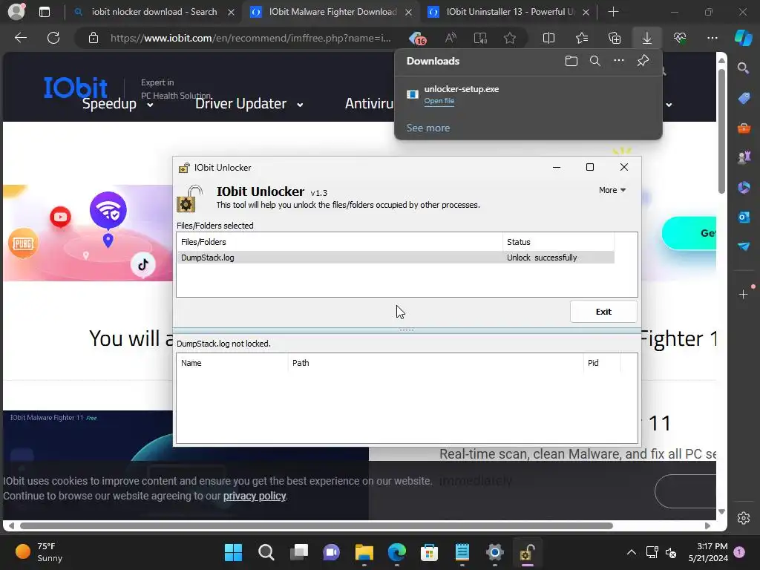The height and width of the screenshot is (570, 760).
Task: Click the immersive reader icon
Action: [x=480, y=38]
